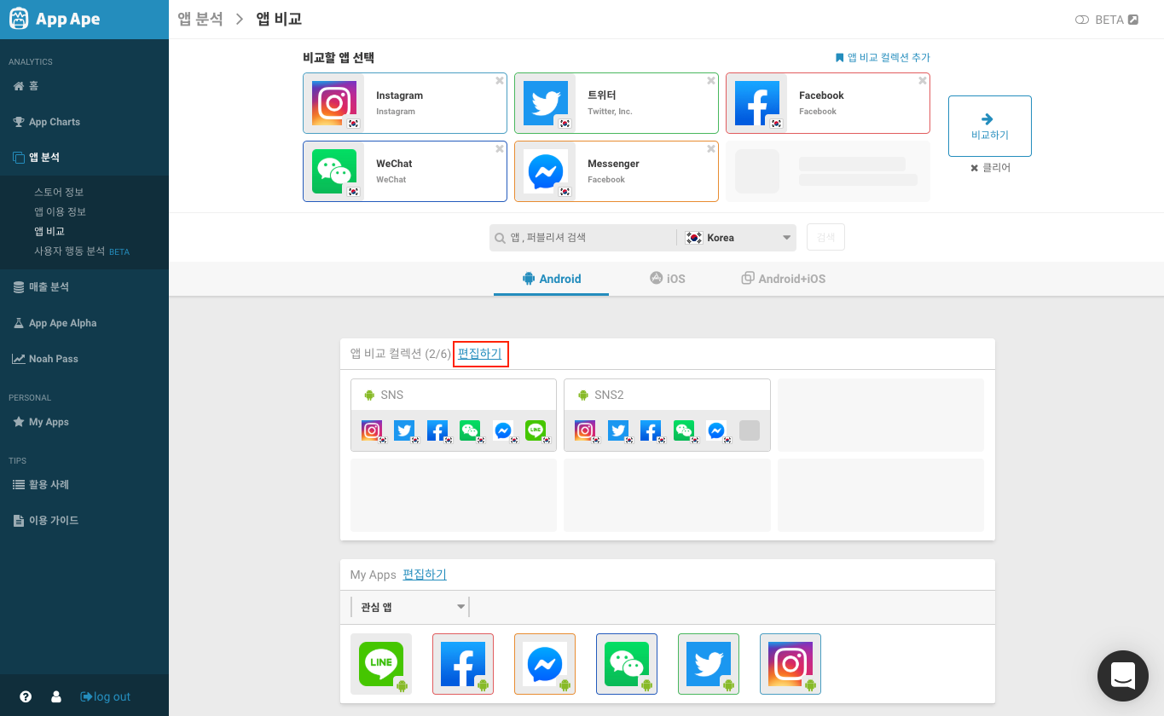Click the log out link
Image resolution: width=1164 pixels, height=716 pixels.
click(106, 696)
